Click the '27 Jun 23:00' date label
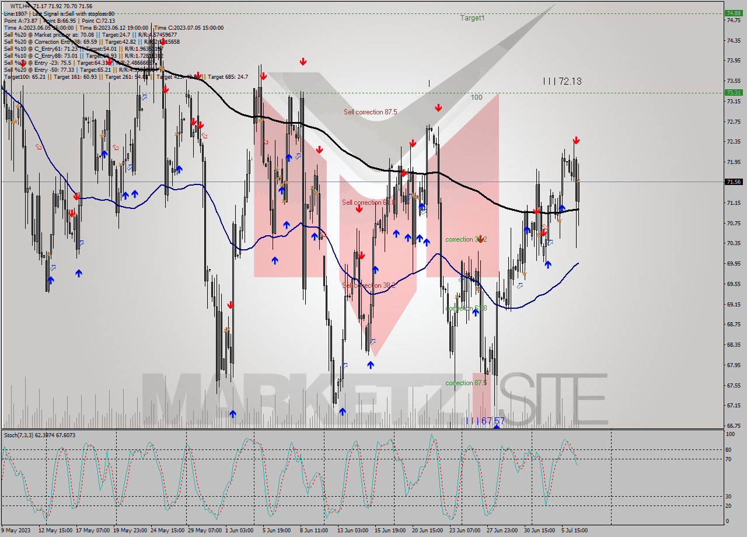Viewport: 747px width, 537px height. pos(503,530)
